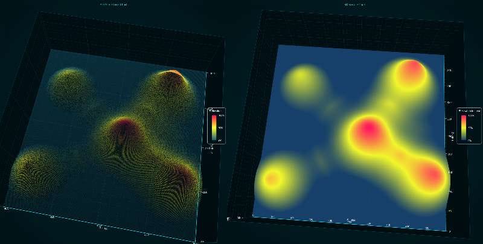Screen dimensions: 483x244
Task: Click the left chart's color gradient legend bar
Action: click(214, 127)
